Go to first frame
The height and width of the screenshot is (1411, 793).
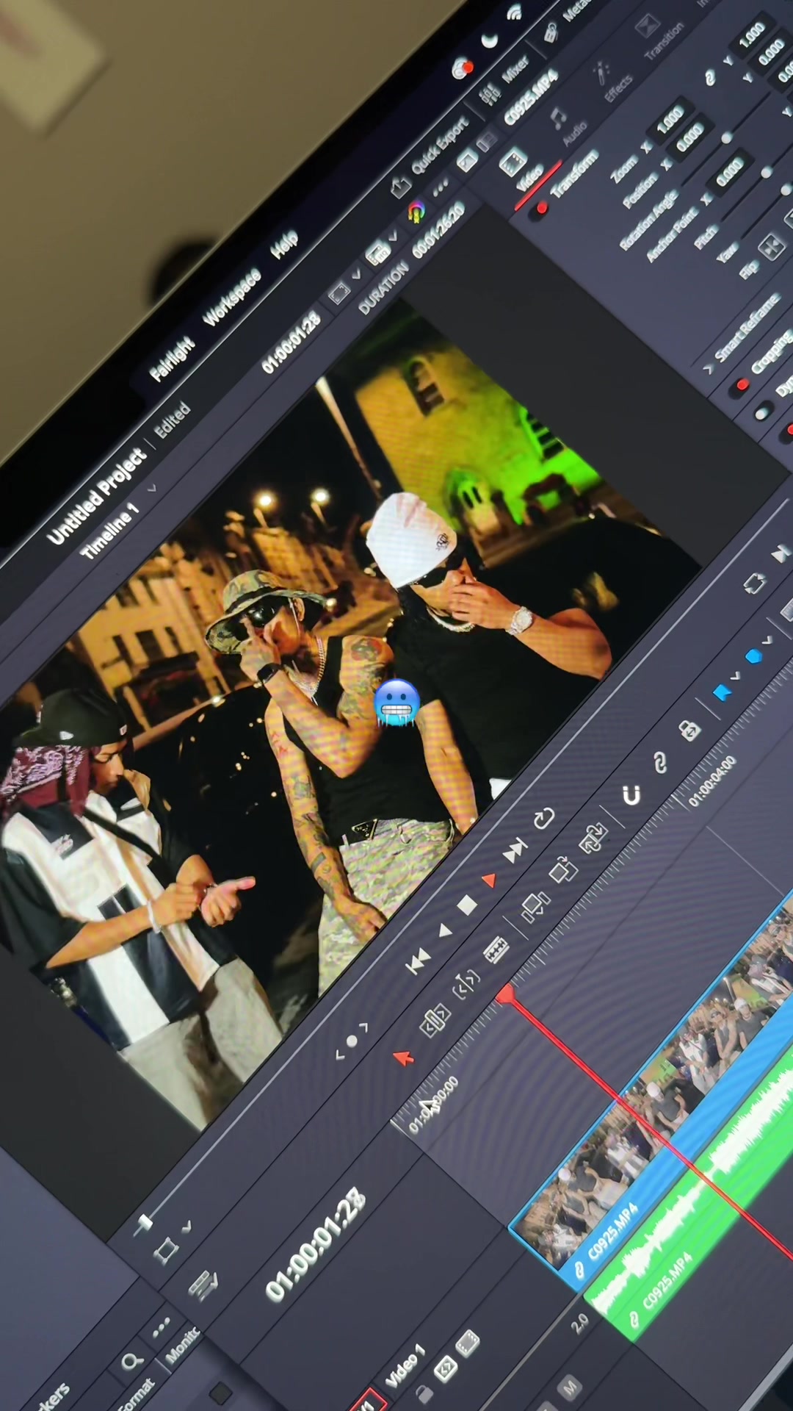(x=418, y=961)
